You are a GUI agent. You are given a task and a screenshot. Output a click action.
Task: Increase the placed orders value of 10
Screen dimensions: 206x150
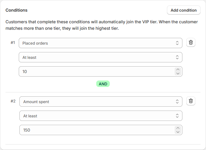[177, 70]
